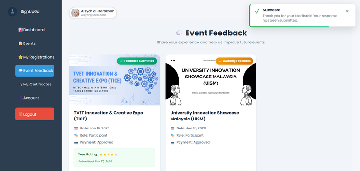
Task: Click the "Share your experience" subtitle text
Action: pyautogui.click(x=211, y=43)
